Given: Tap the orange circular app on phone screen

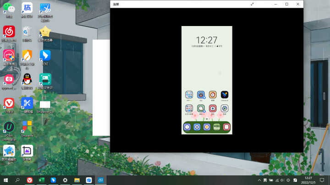Looking at the screenshot, I should [x=213, y=95].
